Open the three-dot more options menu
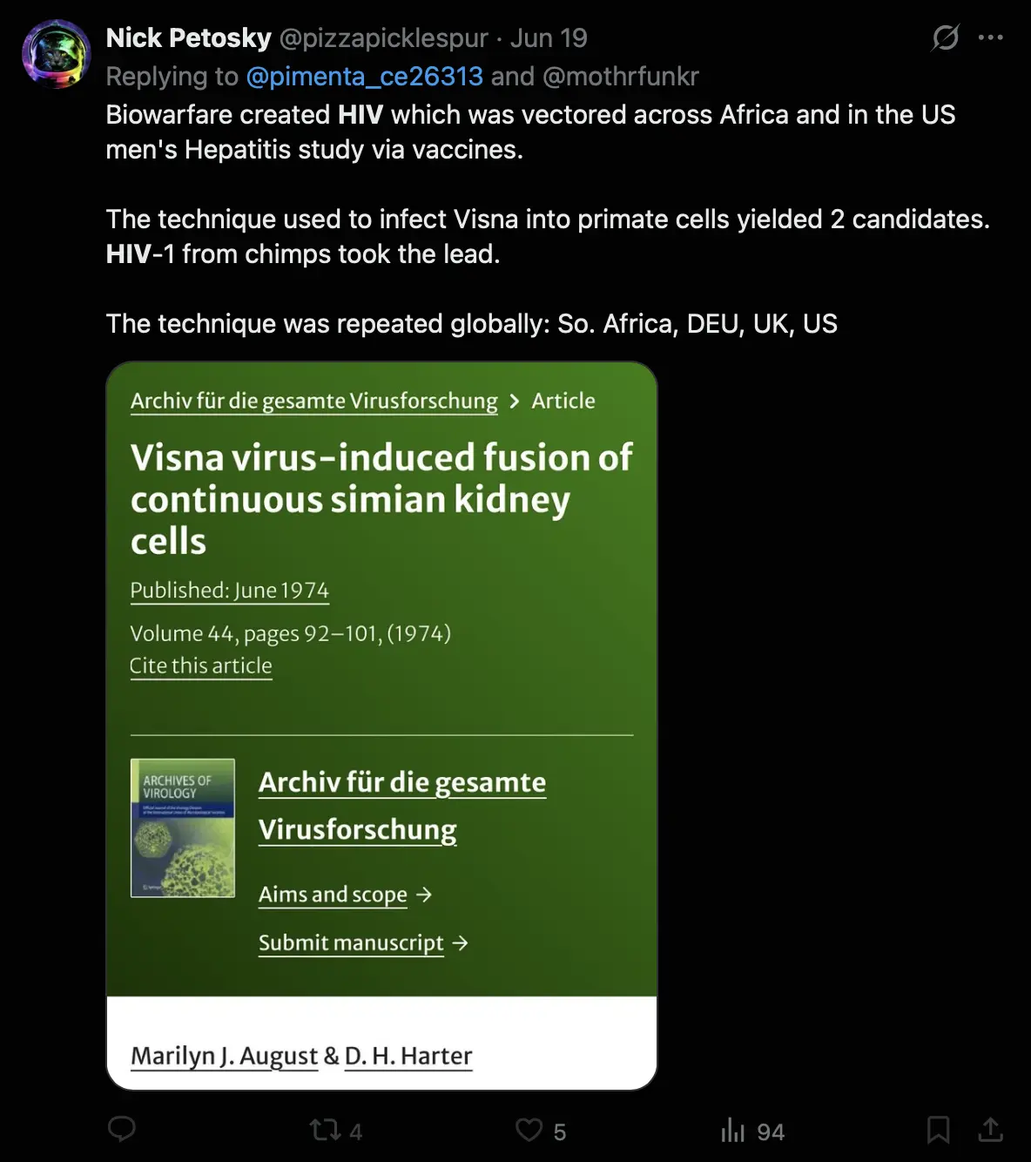 [991, 37]
